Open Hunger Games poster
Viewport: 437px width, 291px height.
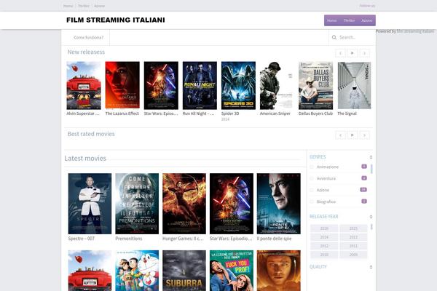click(184, 204)
